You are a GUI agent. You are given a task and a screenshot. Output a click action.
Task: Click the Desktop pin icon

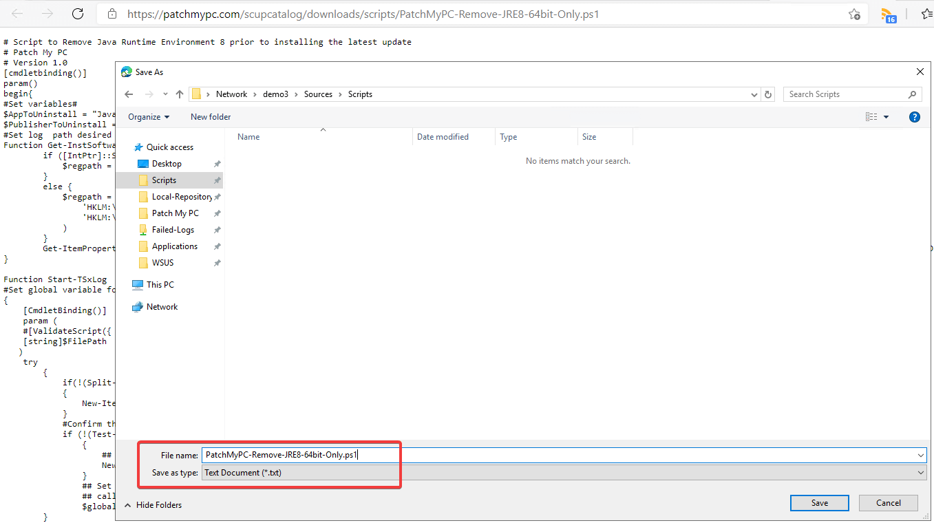pyautogui.click(x=217, y=164)
